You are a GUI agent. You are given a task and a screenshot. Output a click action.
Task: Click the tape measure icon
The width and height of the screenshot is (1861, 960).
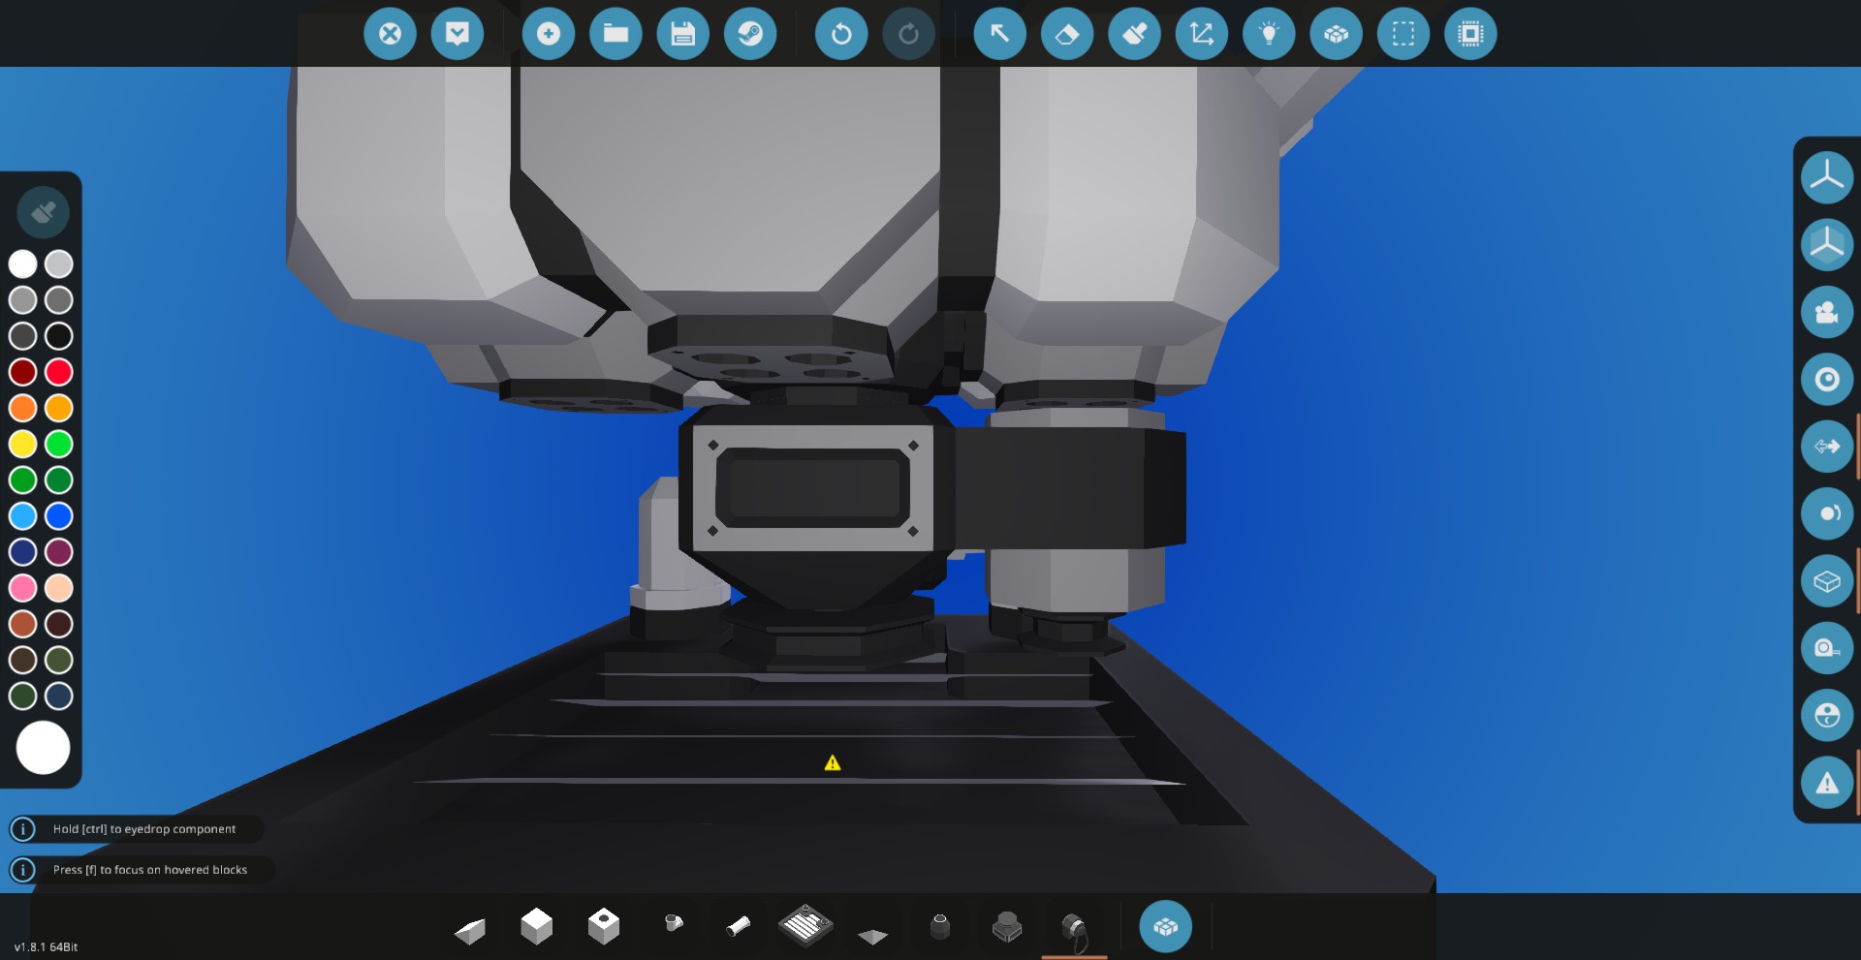1827,648
